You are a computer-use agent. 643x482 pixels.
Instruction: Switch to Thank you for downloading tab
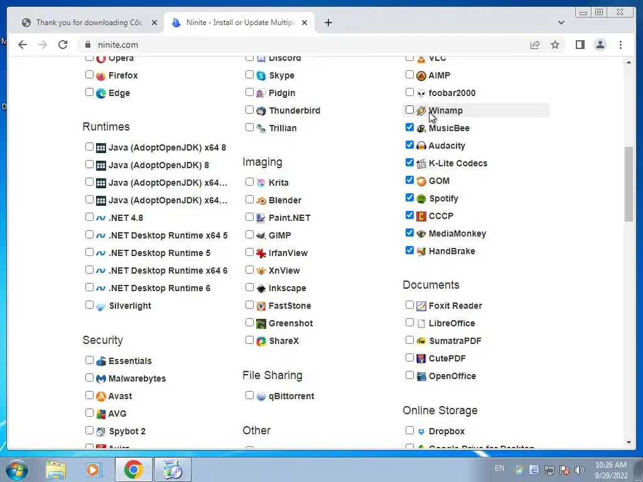89,23
